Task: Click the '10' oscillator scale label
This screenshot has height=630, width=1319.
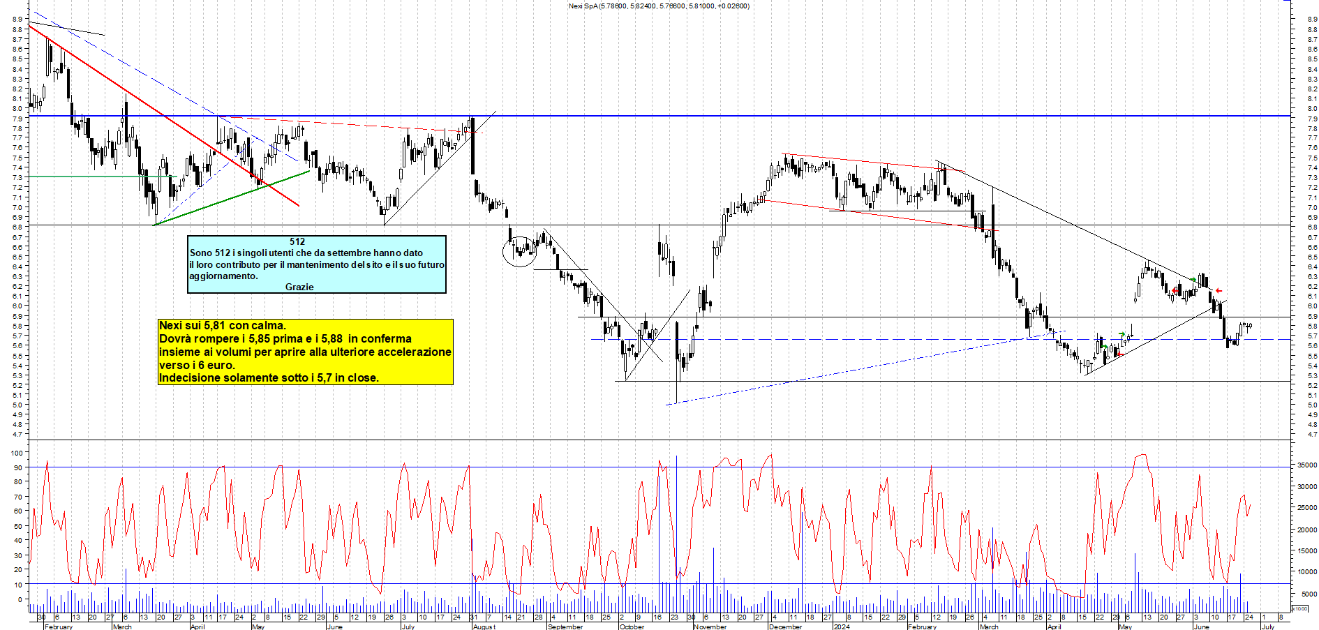Action: tap(19, 585)
